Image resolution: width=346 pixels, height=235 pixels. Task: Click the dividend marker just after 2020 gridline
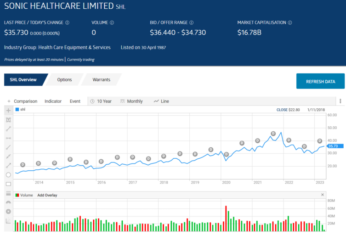coord(226,154)
